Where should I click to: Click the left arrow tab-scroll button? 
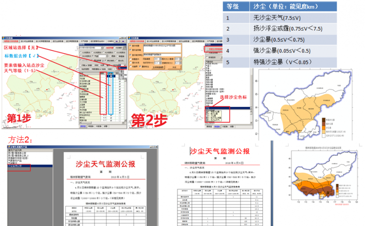pos(115,41)
